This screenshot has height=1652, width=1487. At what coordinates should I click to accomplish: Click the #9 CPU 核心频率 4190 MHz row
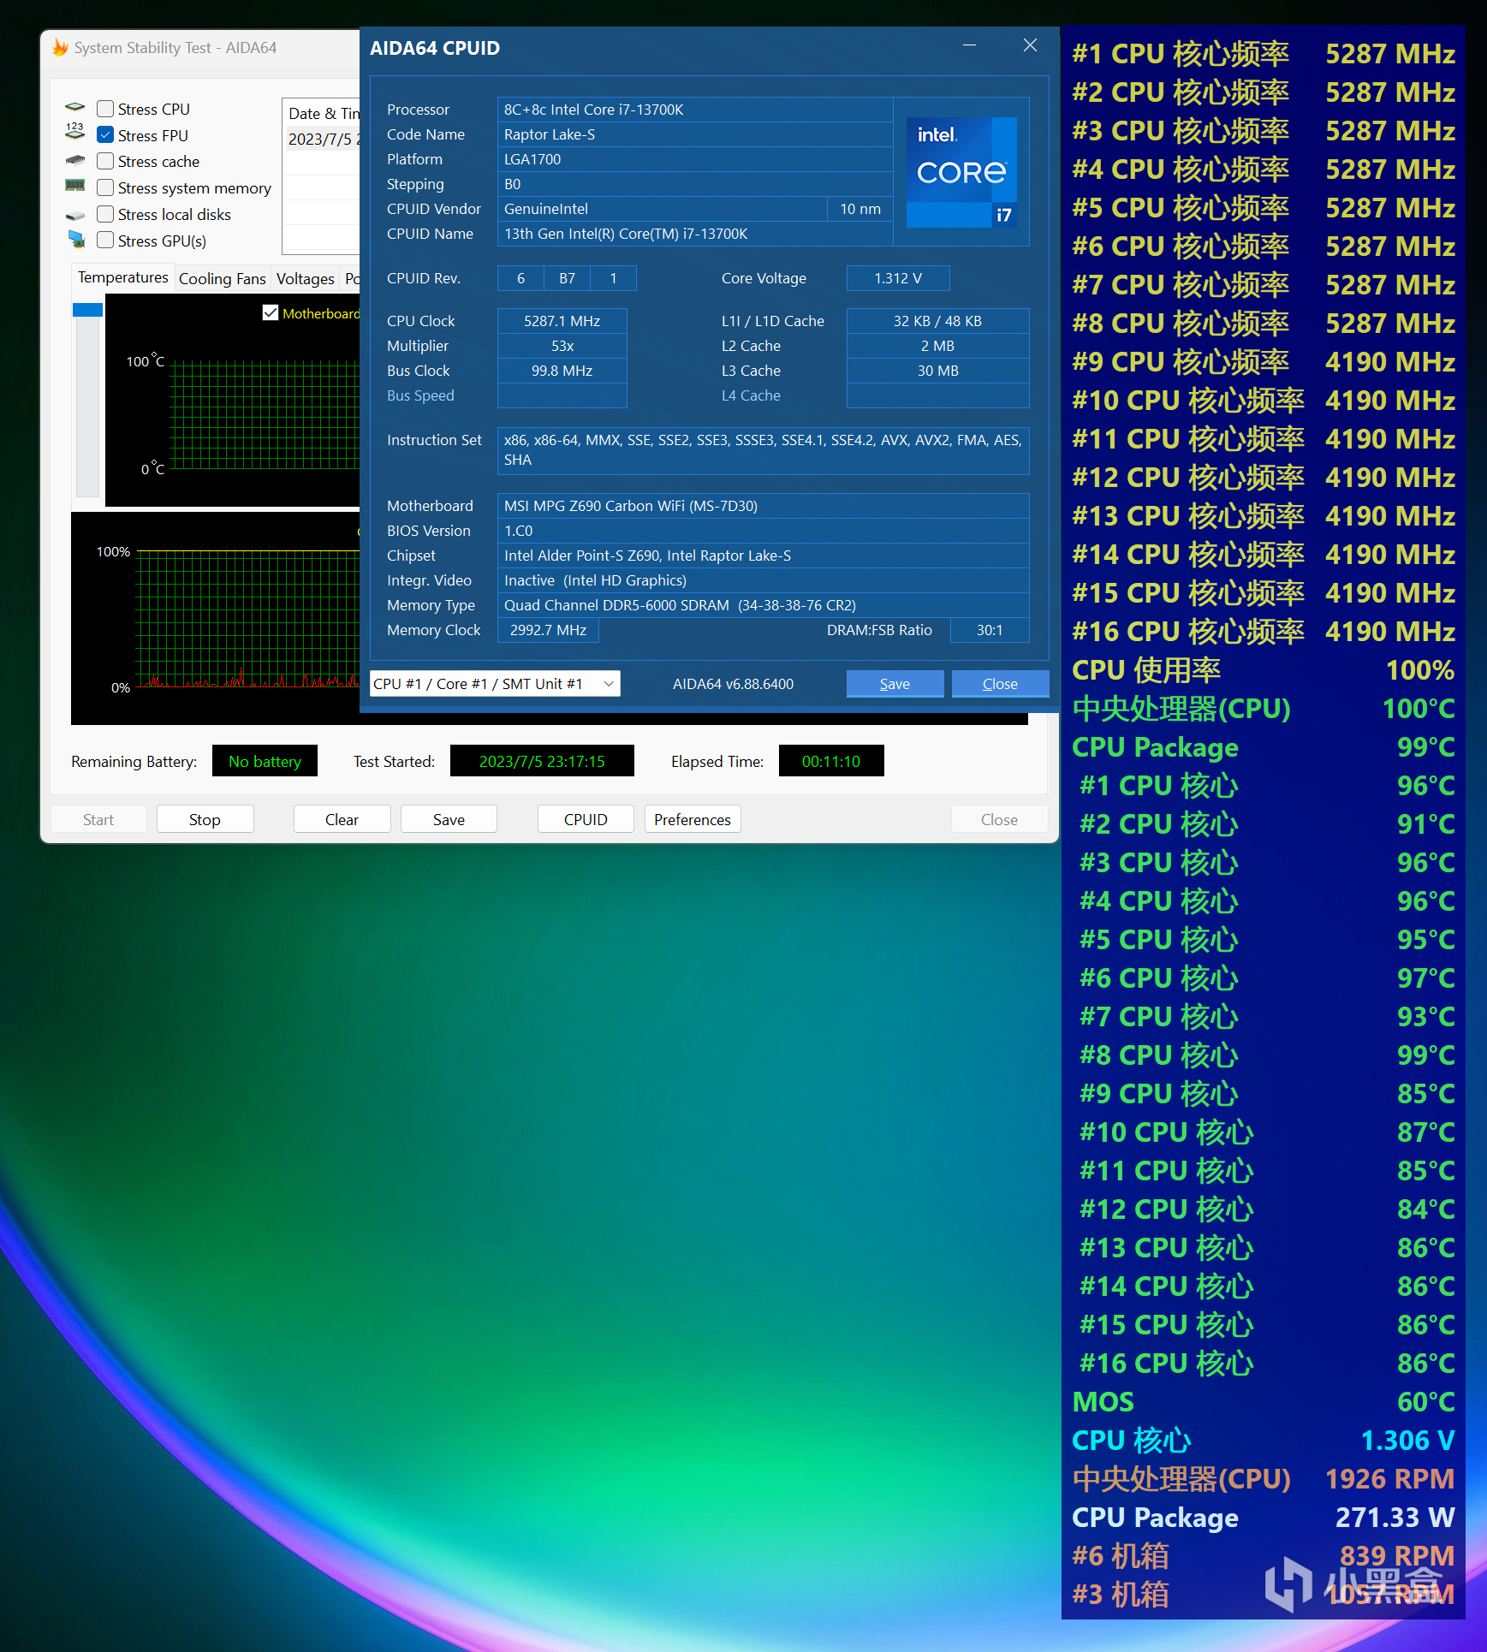click(1264, 362)
